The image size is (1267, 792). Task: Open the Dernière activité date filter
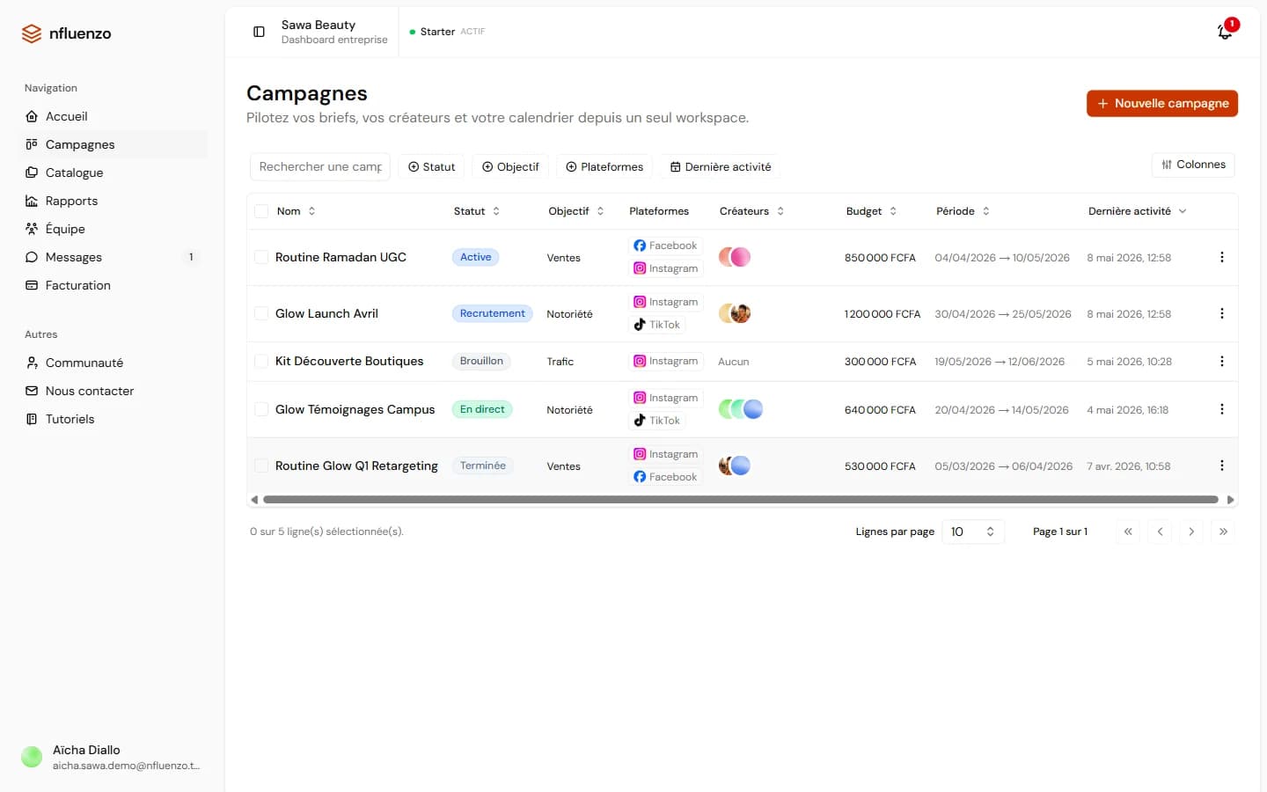(721, 166)
